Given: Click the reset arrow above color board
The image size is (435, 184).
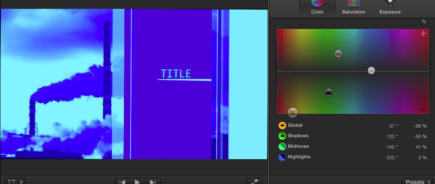Looking at the screenshot, I should [x=424, y=21].
